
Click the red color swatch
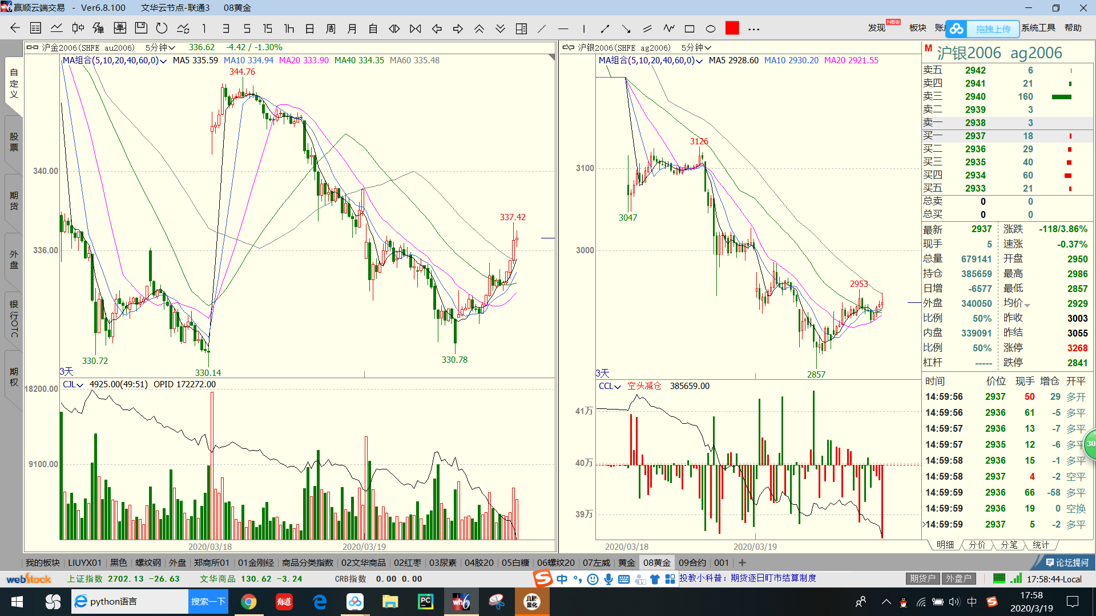tap(732, 29)
